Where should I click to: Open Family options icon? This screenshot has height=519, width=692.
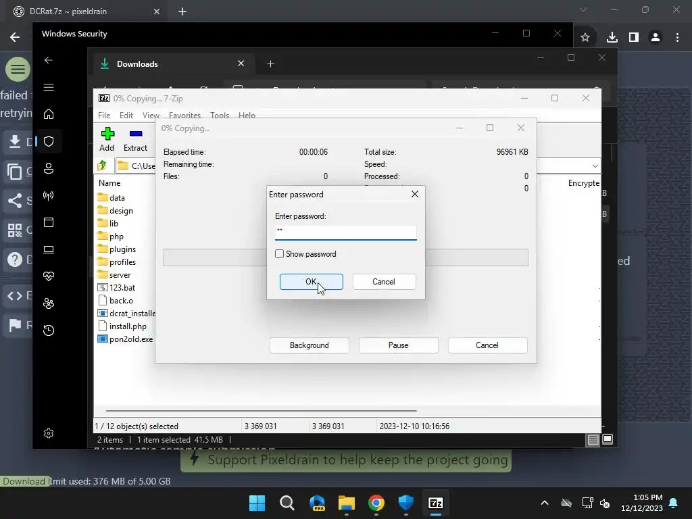(x=49, y=303)
